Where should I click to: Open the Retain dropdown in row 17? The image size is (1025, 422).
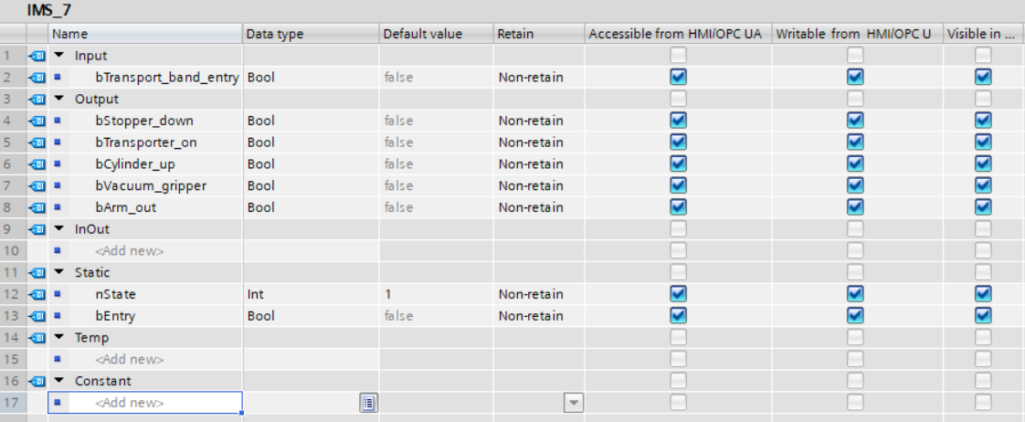573,403
